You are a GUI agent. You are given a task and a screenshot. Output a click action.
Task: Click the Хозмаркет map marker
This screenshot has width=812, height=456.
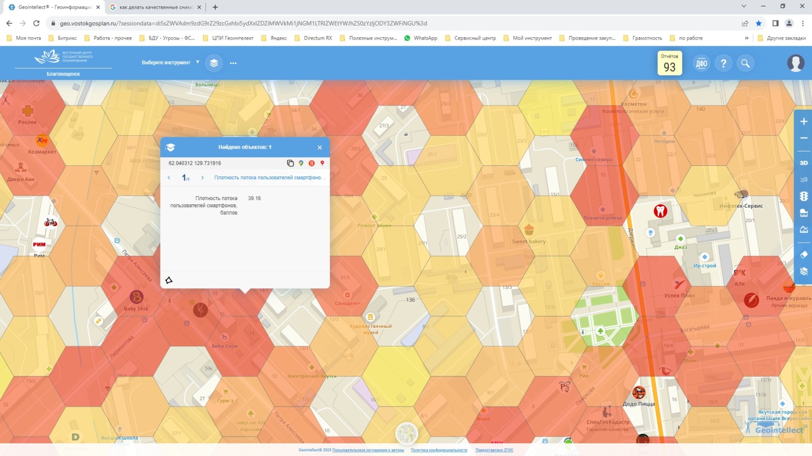(42, 141)
